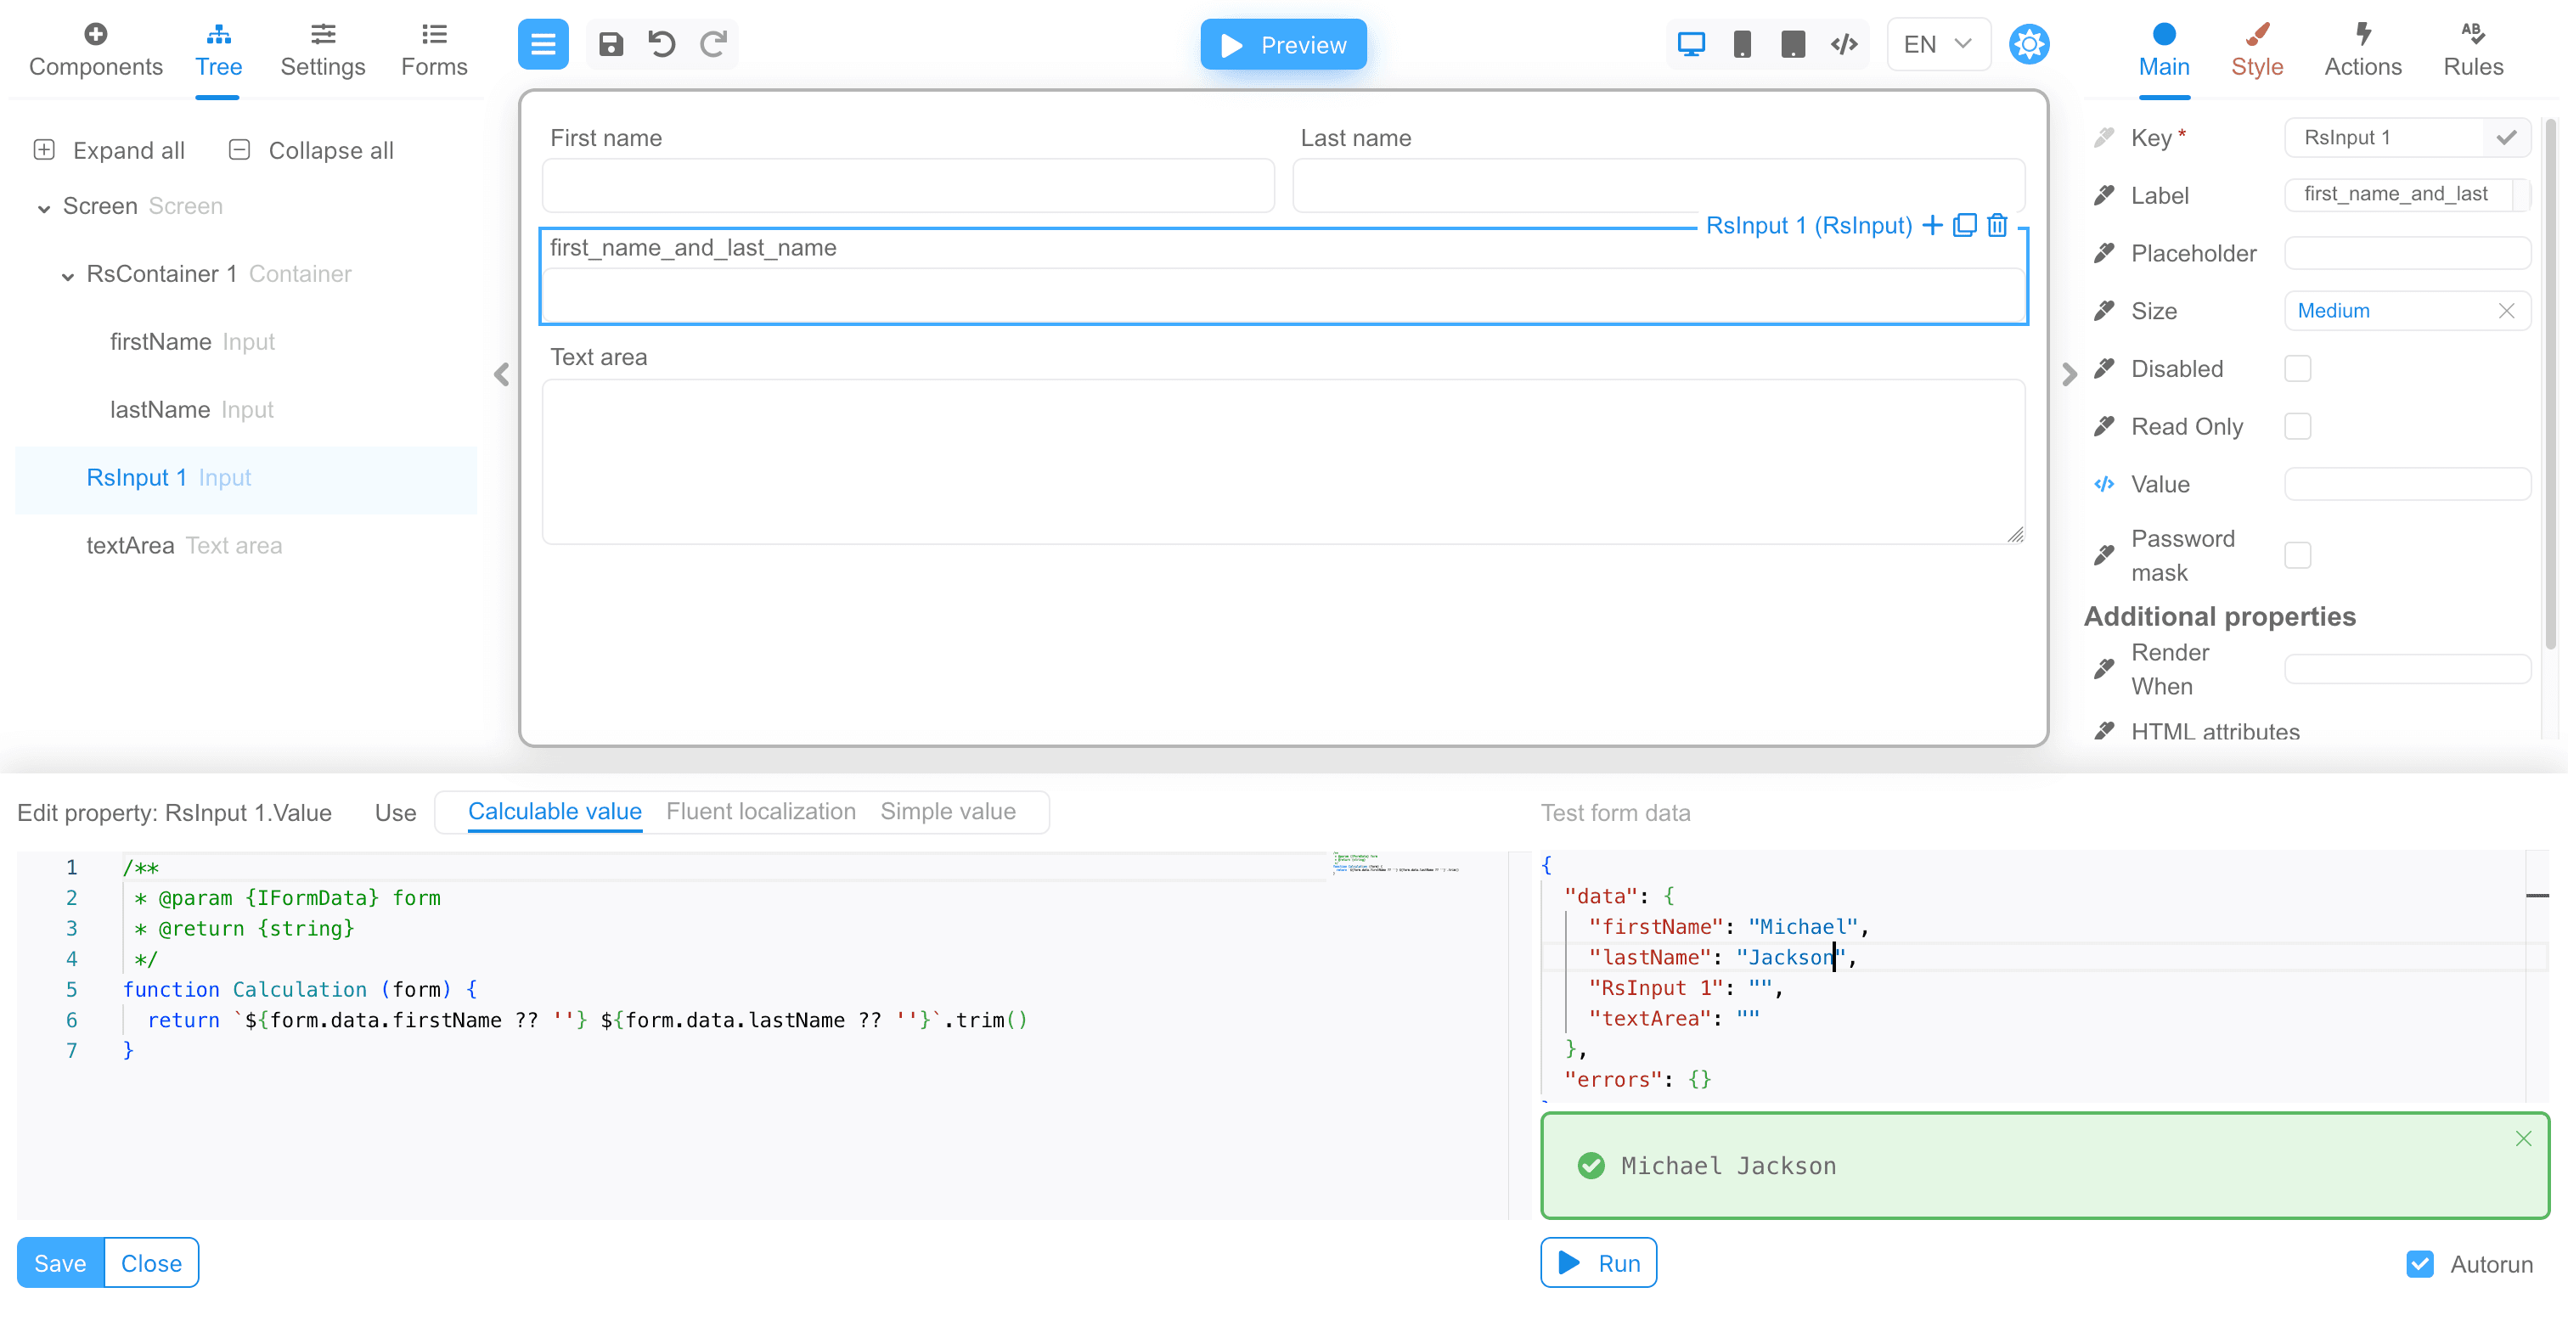
Task: Open the blue gear settings icon
Action: pyautogui.click(x=2029, y=44)
